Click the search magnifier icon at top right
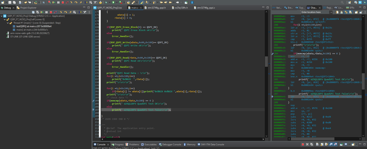 pos(342,2)
